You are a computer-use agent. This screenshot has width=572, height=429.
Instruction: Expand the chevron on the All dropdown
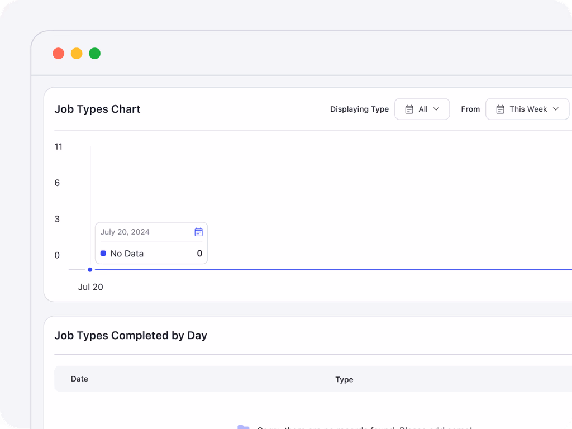pyautogui.click(x=436, y=109)
